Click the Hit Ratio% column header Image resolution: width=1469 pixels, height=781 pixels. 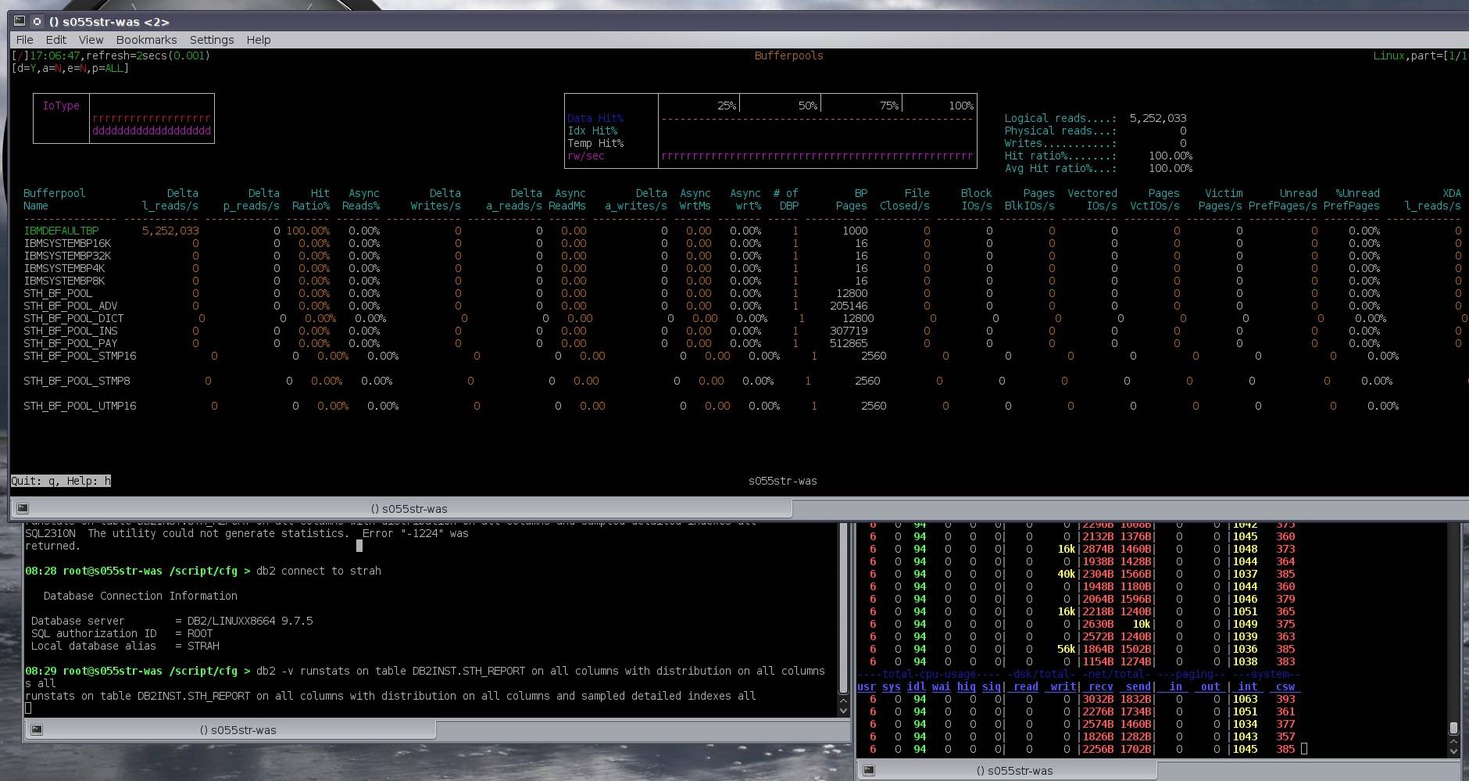coord(311,199)
